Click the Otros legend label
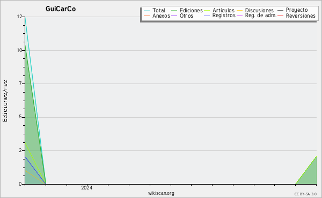Viewport: 322px width, 198px height. coord(186,16)
